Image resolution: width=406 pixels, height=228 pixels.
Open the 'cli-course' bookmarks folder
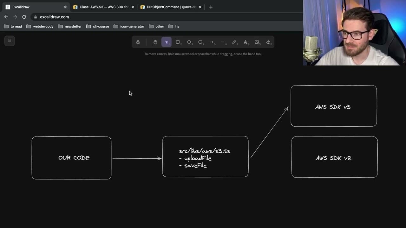(x=97, y=27)
